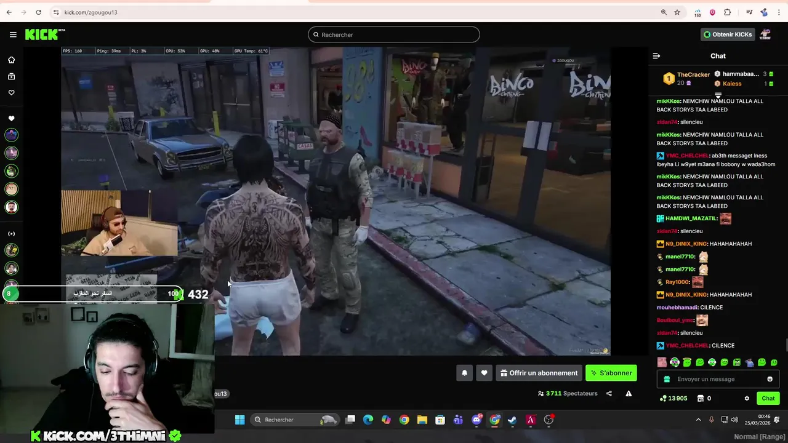Open Steam from the taskbar

[512, 420]
